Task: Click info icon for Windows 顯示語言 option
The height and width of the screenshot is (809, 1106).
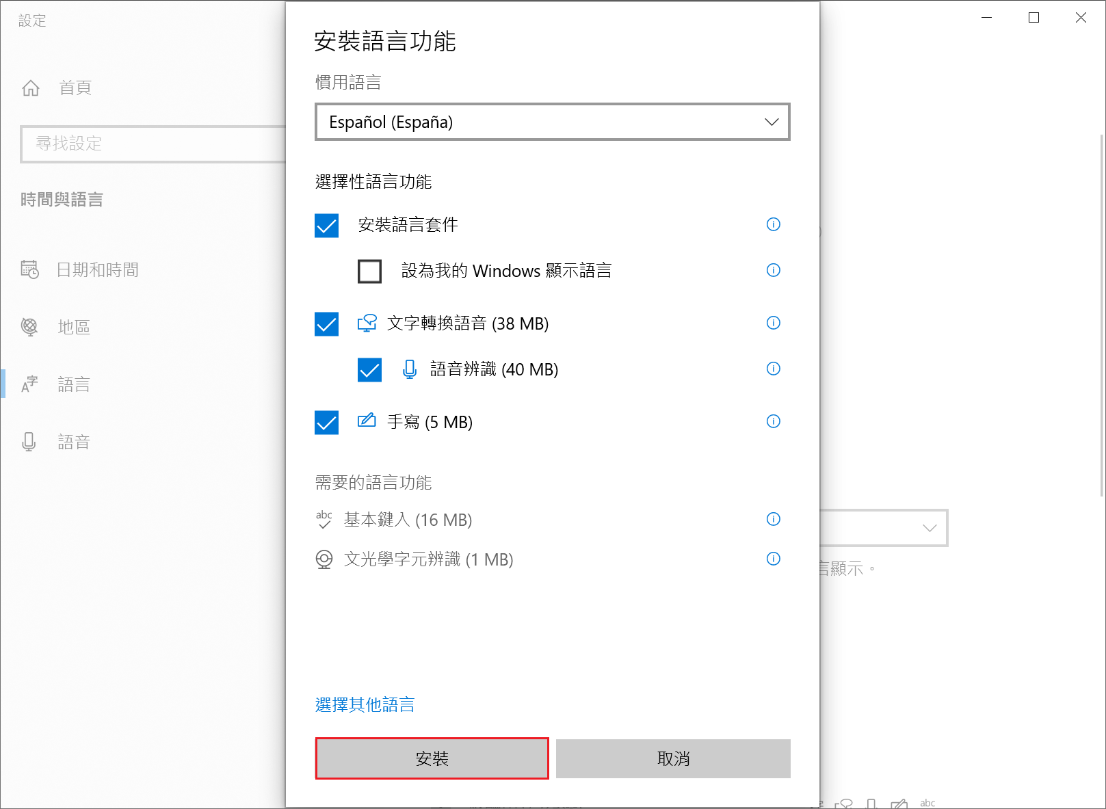Action: 773,270
